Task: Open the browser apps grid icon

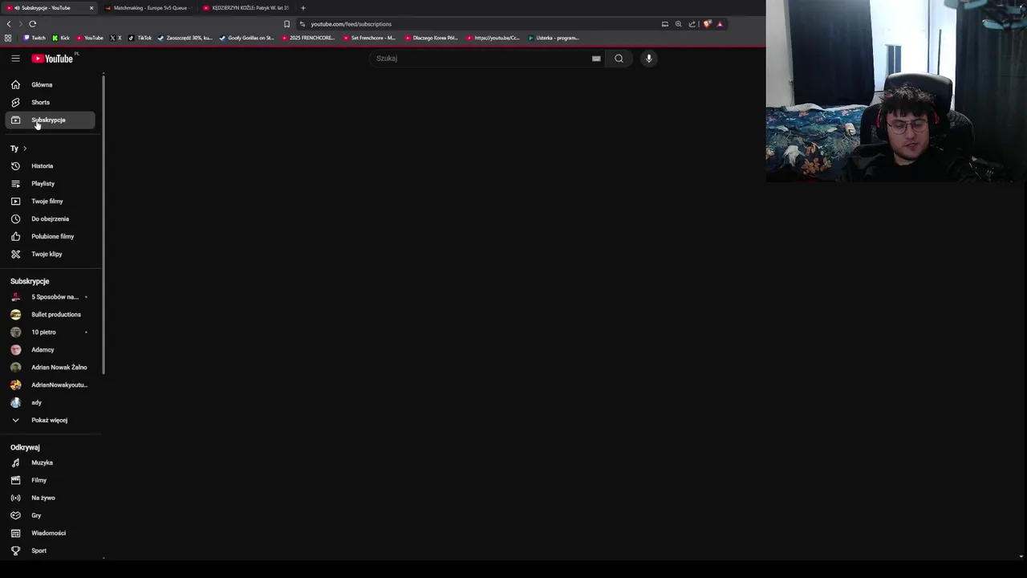Action: [x=8, y=38]
